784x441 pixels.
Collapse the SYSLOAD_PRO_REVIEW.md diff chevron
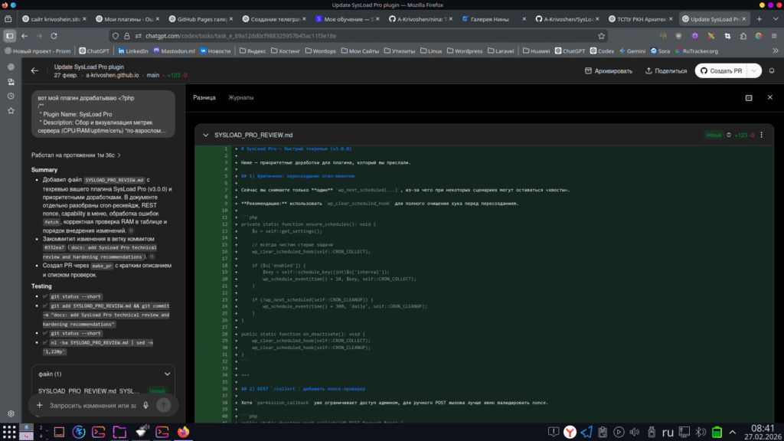pos(205,134)
